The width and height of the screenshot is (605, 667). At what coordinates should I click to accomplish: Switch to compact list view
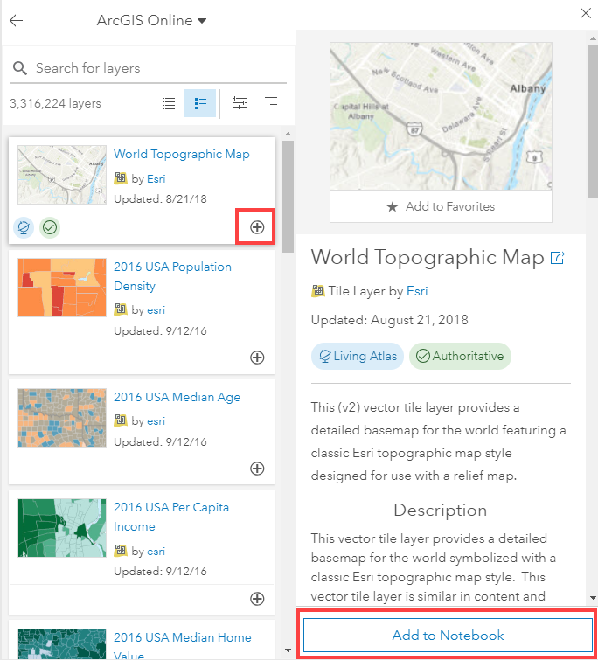coord(169,103)
